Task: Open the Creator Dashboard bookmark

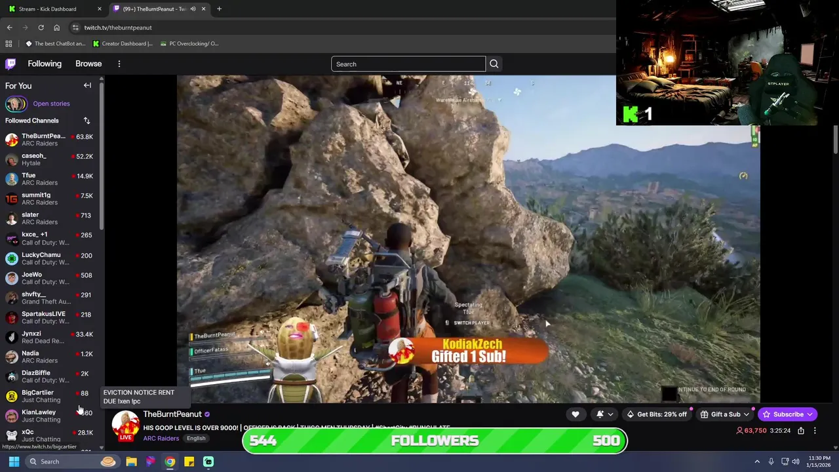Action: click(x=123, y=43)
